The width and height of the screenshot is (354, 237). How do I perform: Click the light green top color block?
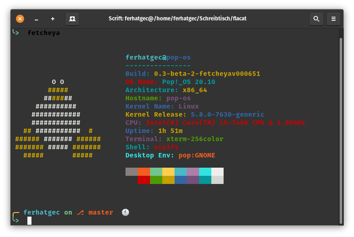point(156,172)
